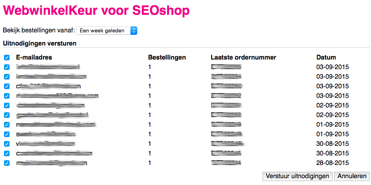Viewport: 371px width, 185px height.
Task: Toggle the select-all checkbox beside E-mailadres header
Action: coord(7,58)
